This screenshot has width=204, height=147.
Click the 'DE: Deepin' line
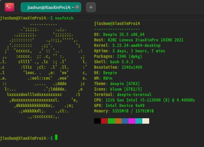[x=106, y=73]
